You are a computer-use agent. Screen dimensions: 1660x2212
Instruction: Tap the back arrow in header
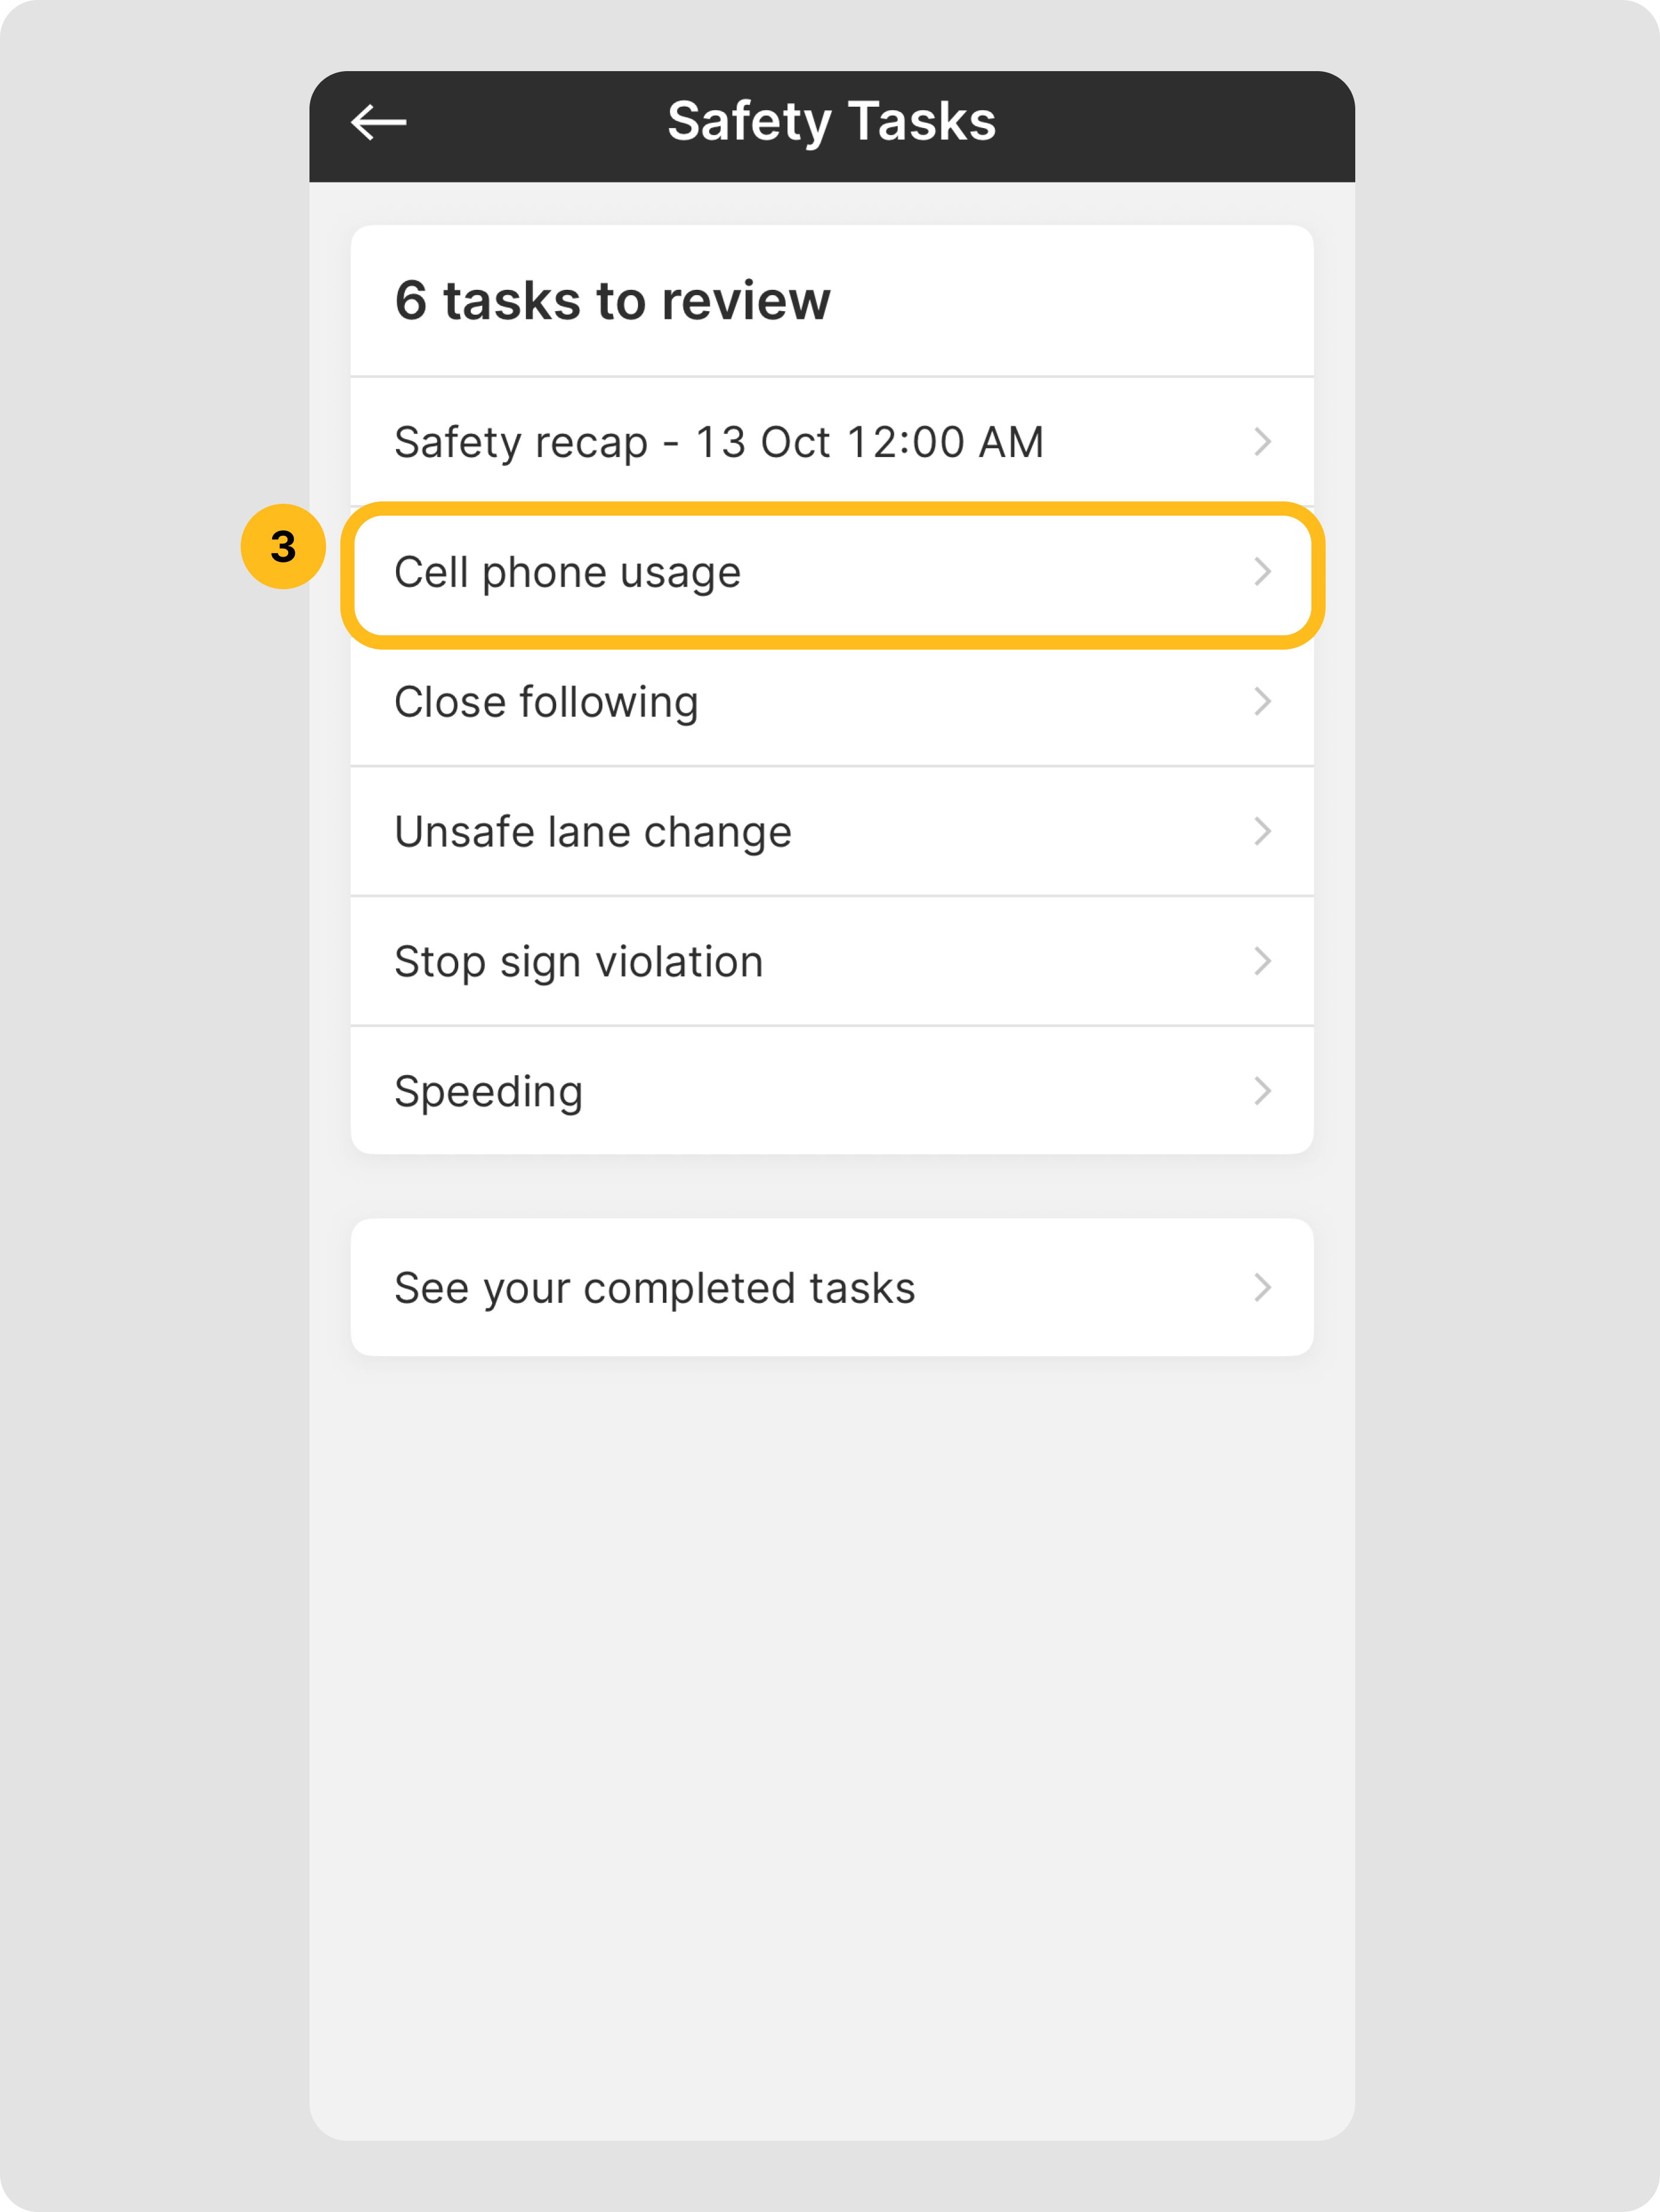coord(378,123)
